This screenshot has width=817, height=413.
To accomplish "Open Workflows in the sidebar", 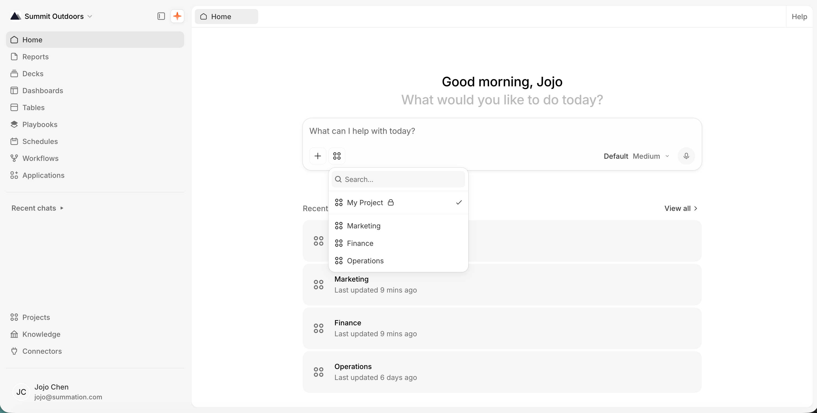I will point(95,158).
